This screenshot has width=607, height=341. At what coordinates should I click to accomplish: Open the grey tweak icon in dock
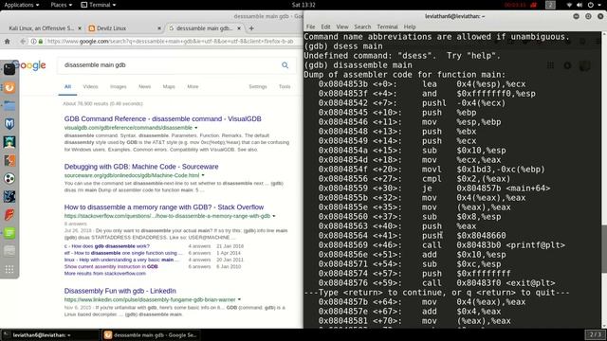point(9,251)
